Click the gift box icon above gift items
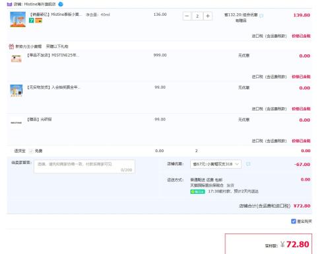The width and height of the screenshot is (330, 254). click(x=11, y=46)
